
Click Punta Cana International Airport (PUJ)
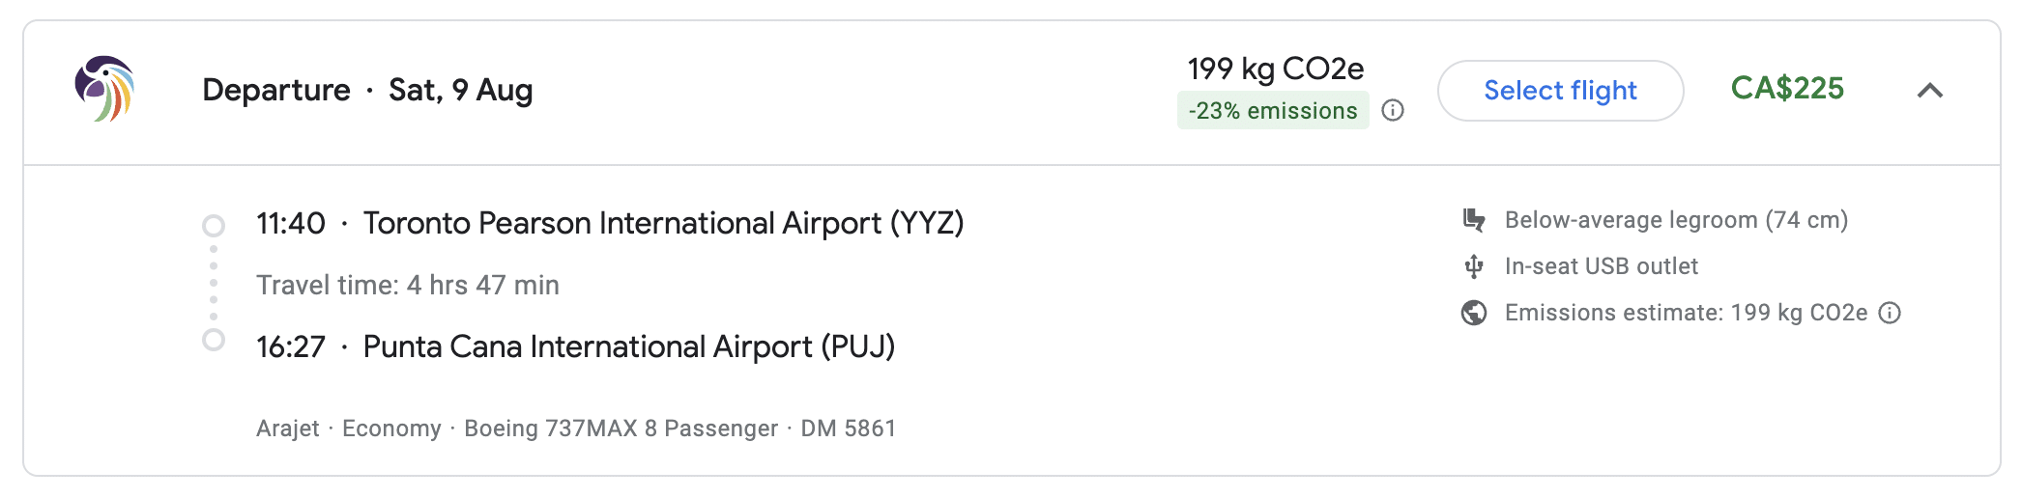coord(628,346)
